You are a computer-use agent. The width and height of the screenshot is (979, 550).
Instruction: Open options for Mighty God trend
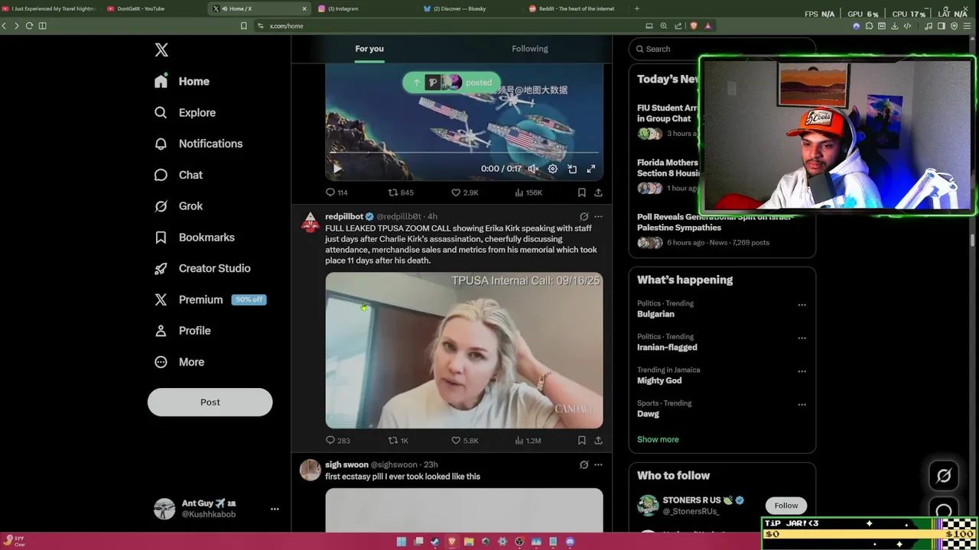point(802,371)
